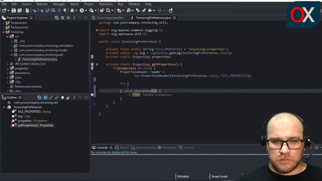322x181 pixels.
Task: Open the Help menu
Action: (148, 4)
